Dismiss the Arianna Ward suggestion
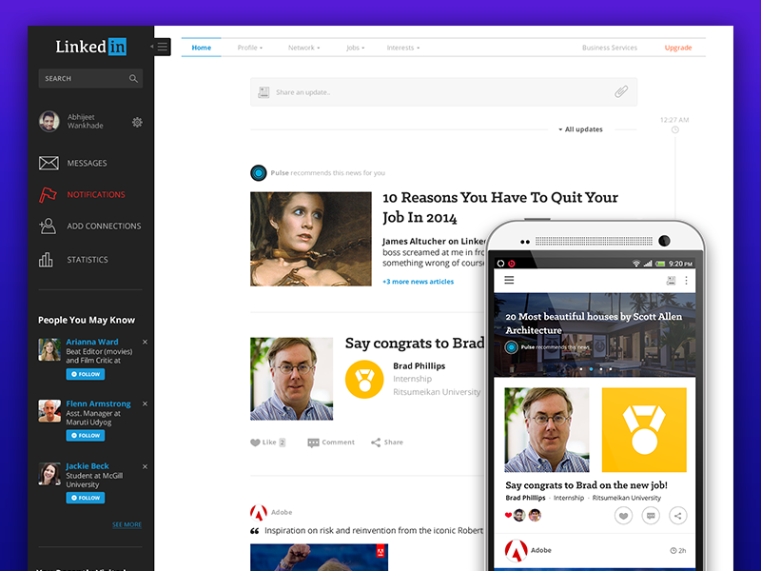 pos(145,342)
